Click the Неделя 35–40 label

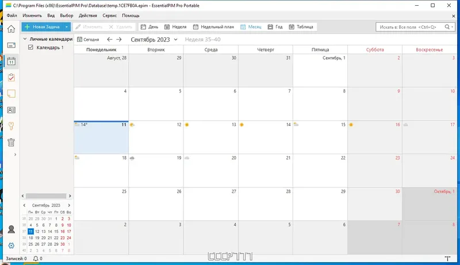coord(203,40)
